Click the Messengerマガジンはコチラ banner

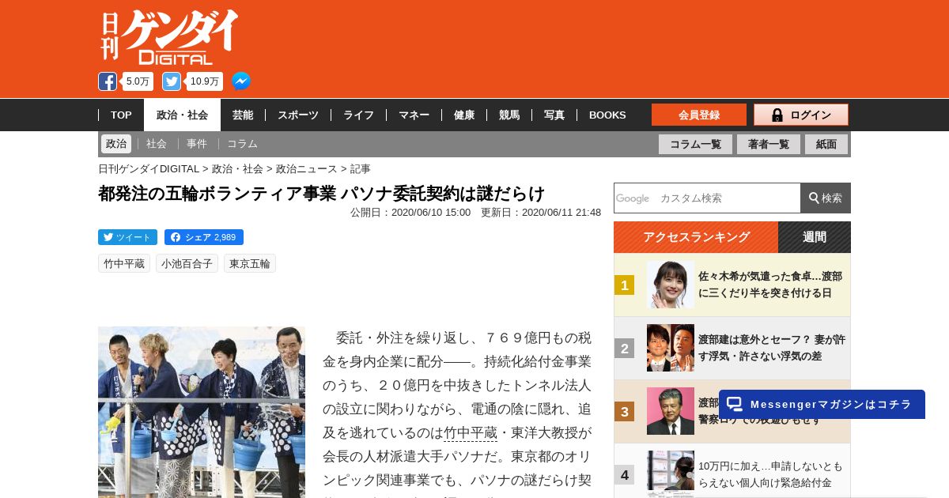[822, 404]
